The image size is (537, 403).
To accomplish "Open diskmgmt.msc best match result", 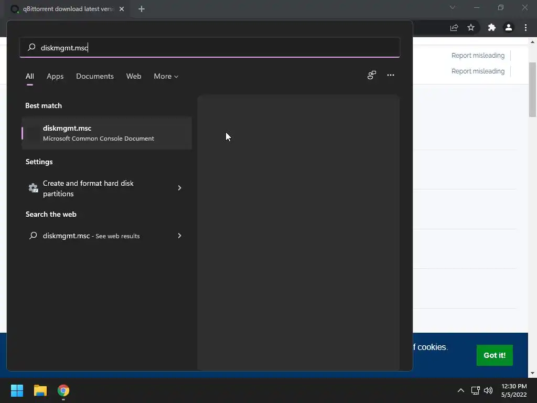I will pyautogui.click(x=107, y=133).
